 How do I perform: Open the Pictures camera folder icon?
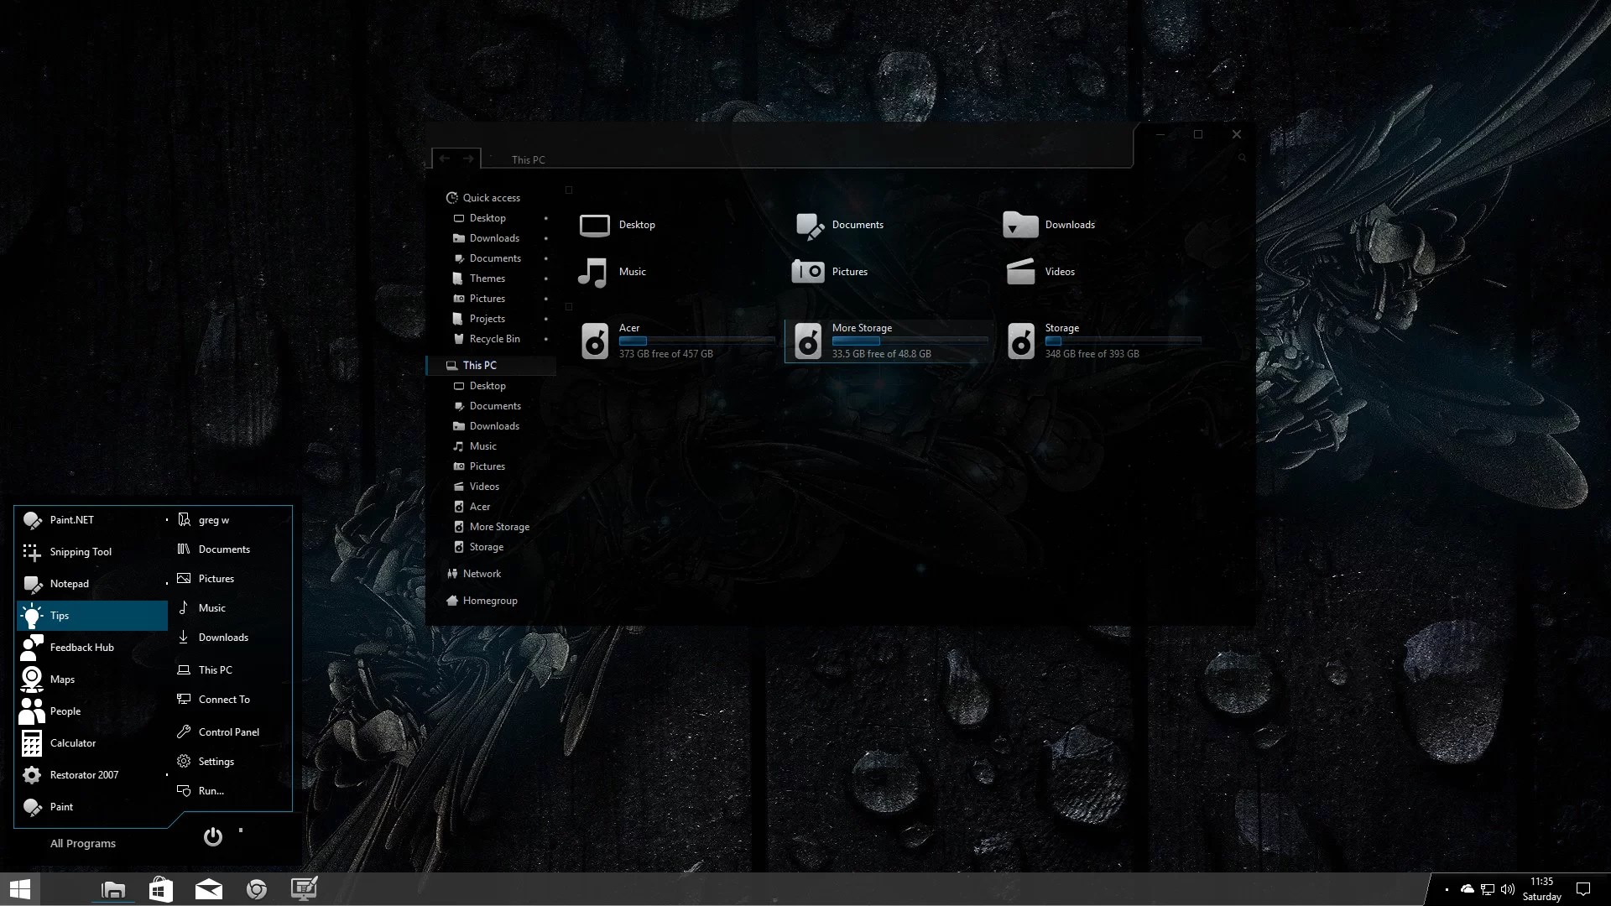point(808,271)
